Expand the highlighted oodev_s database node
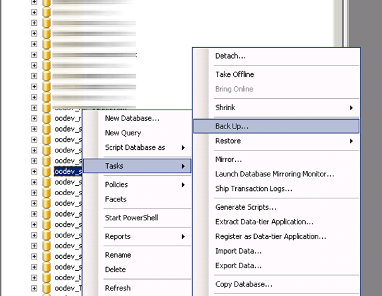Screen dimensions: 382x296 [34, 171]
